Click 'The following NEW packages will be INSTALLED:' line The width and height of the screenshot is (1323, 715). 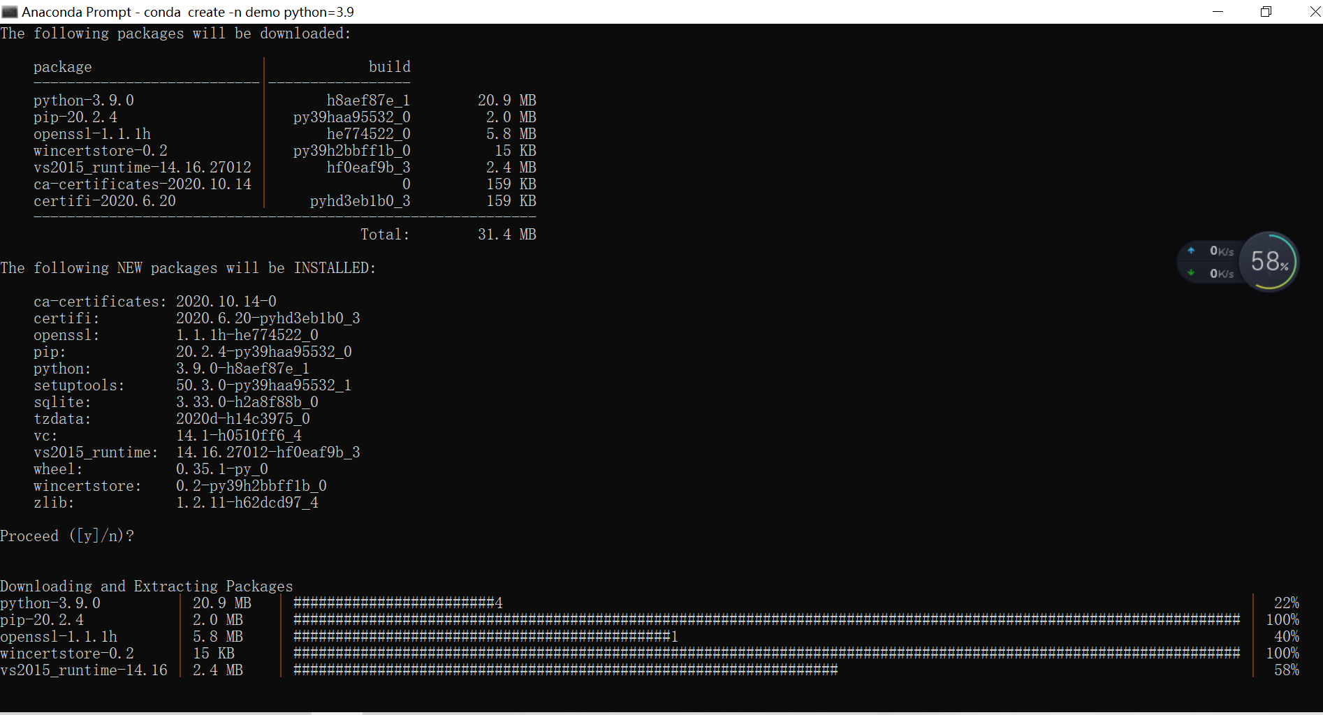[188, 268]
